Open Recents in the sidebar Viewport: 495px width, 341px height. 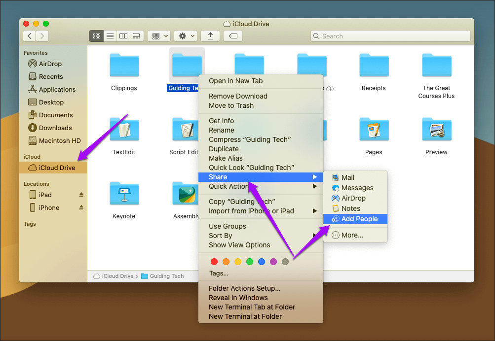tap(53, 76)
